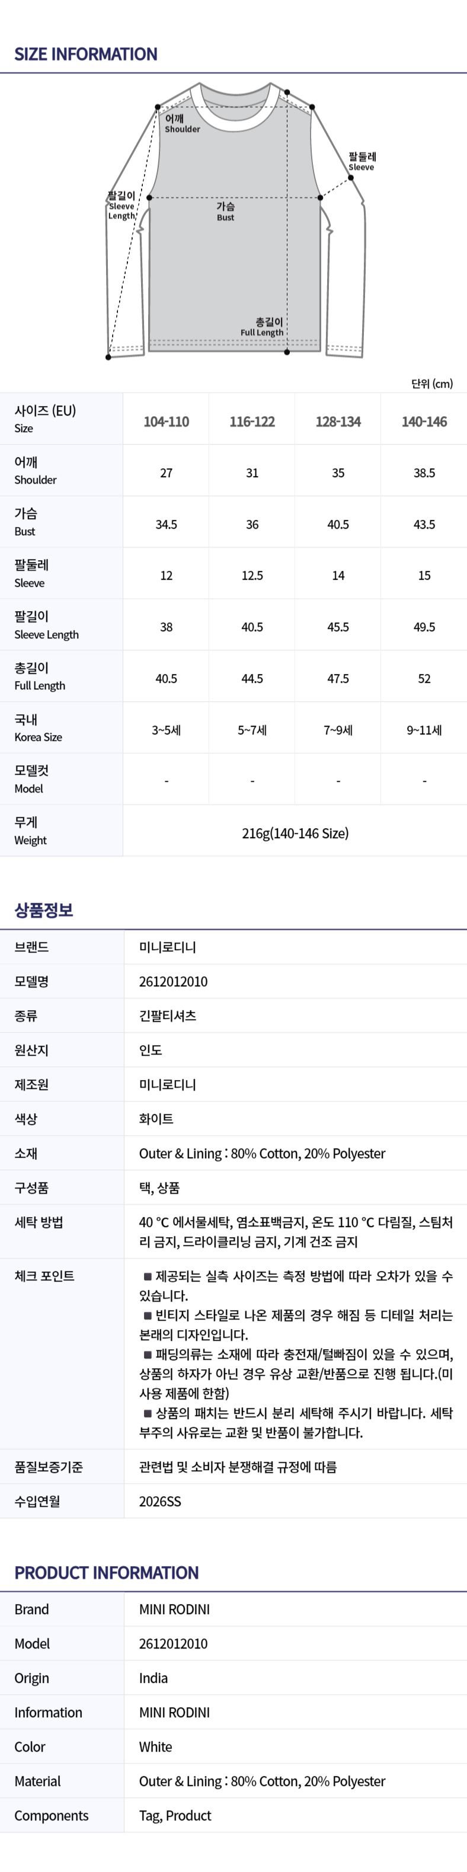
Task: Click the 140-146 size column header
Action: [x=424, y=421]
